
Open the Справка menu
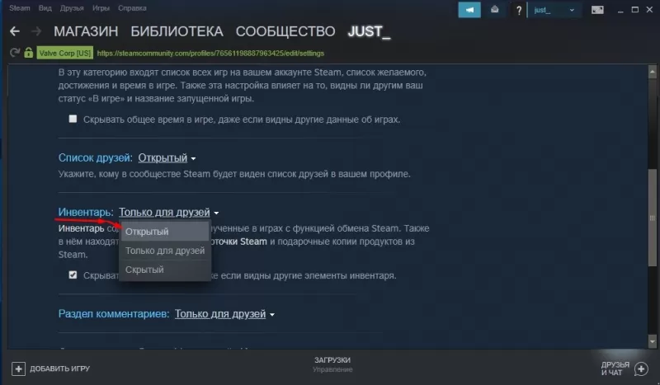click(x=132, y=8)
